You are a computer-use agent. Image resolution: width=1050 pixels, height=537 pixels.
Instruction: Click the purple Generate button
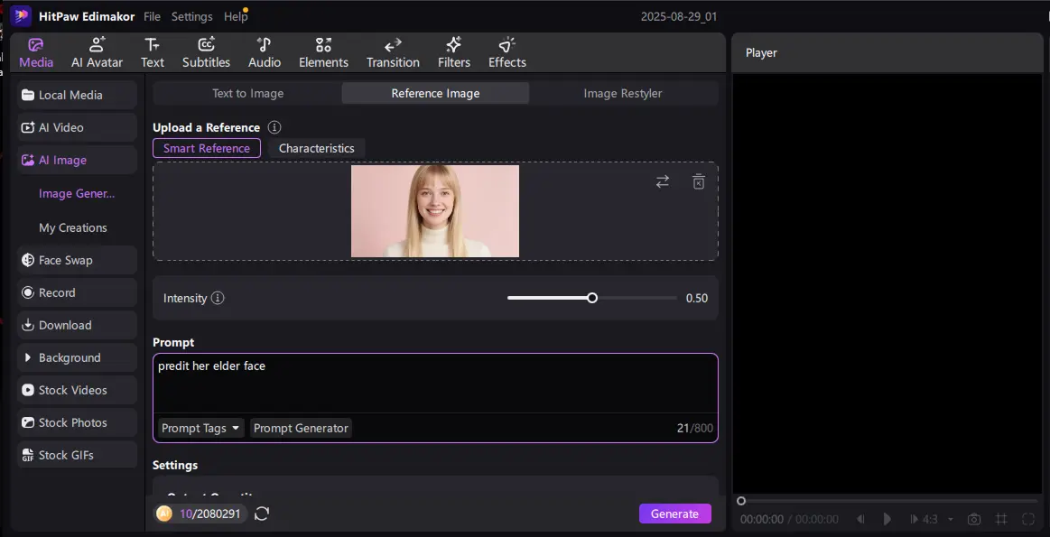coord(674,514)
